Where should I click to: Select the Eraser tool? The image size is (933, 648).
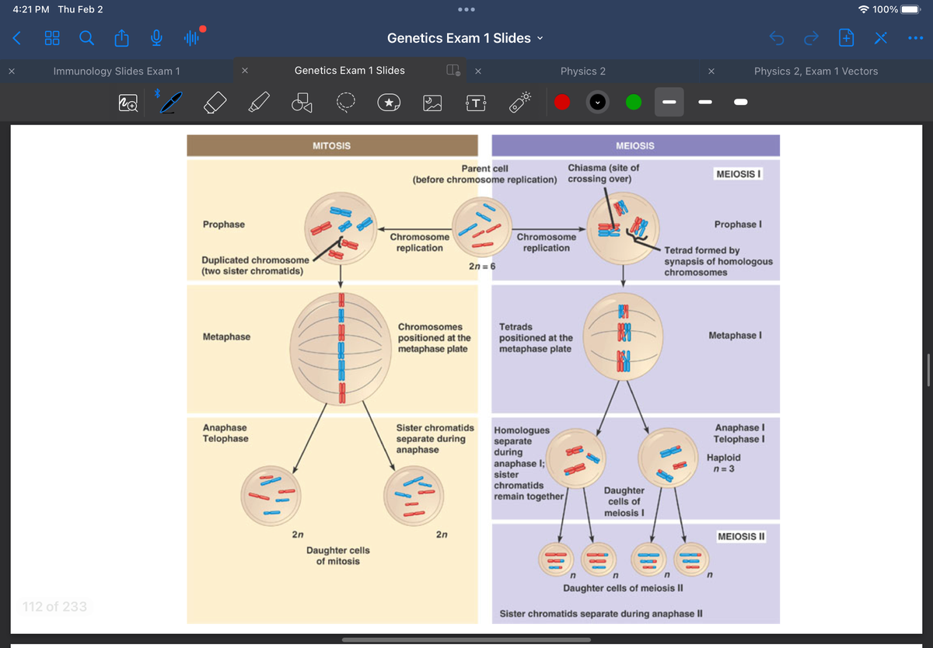point(215,102)
